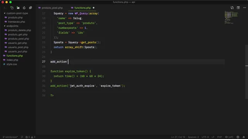Image resolution: width=248 pixels, height=139 pixels.
Task: Click the wordpress git branch indicator
Action: [x=10, y=137]
